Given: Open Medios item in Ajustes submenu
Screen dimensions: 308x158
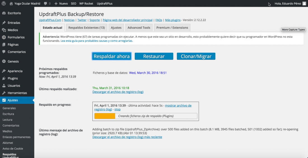Looking at the screenshot, I should [7, 131].
